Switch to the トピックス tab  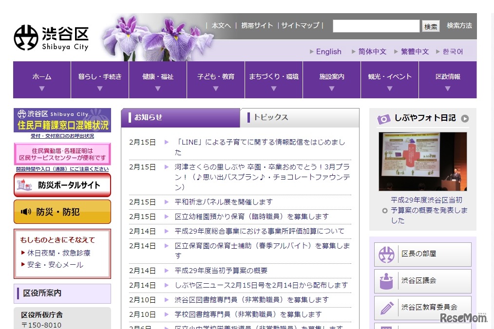point(299,117)
